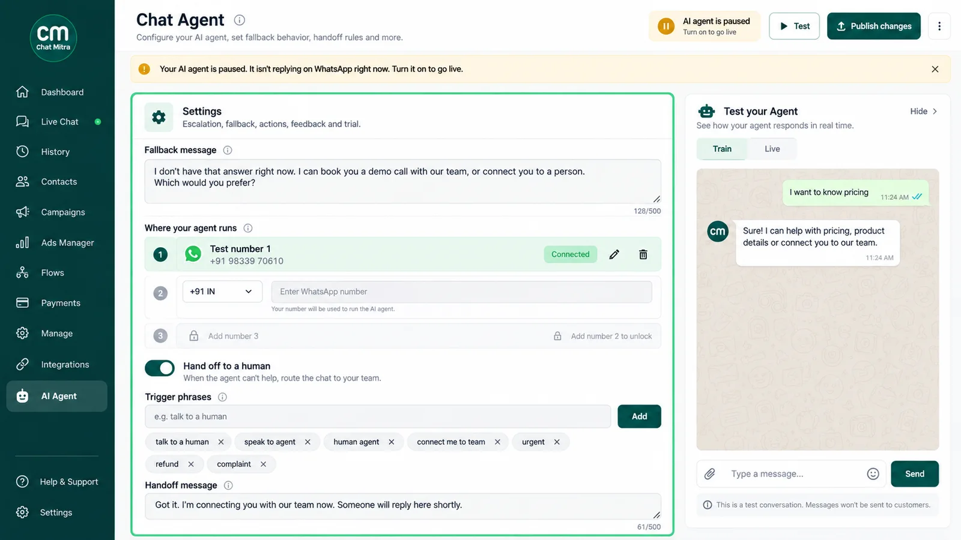Click the attachment paperclip icon
Image resolution: width=961 pixels, height=540 pixels.
click(x=710, y=474)
